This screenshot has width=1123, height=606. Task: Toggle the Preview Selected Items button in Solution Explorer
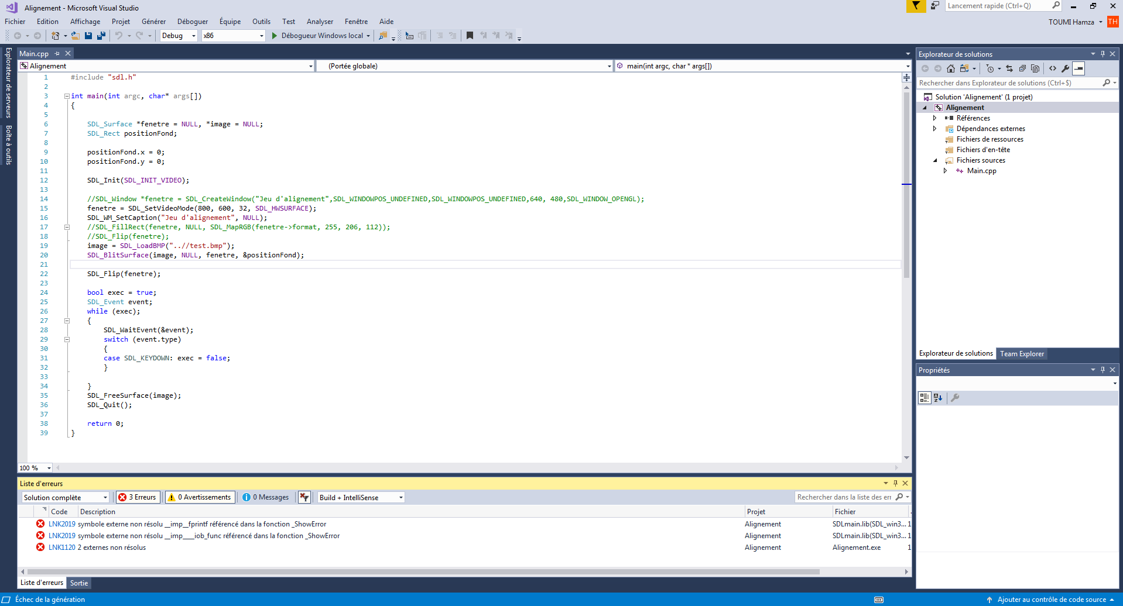(x=1079, y=68)
